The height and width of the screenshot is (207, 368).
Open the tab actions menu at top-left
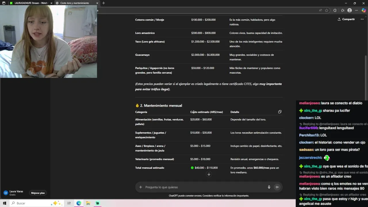4,3
